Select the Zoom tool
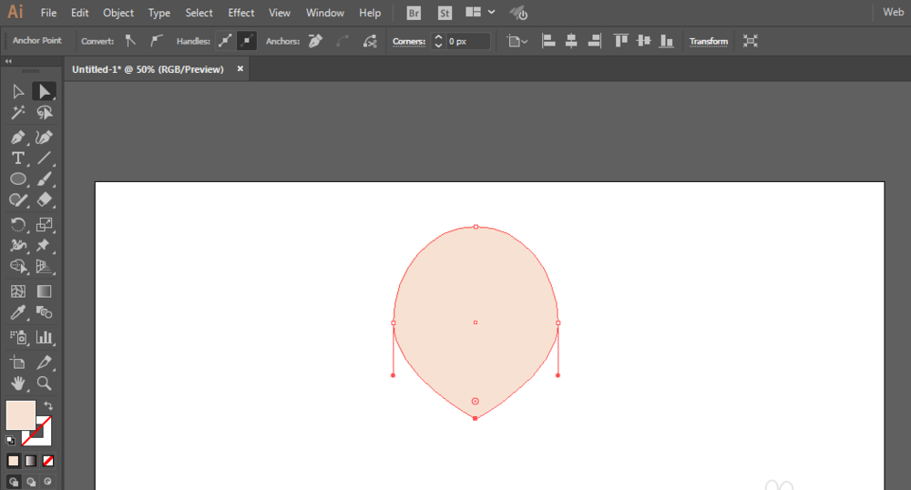The height and width of the screenshot is (490, 911). click(44, 383)
